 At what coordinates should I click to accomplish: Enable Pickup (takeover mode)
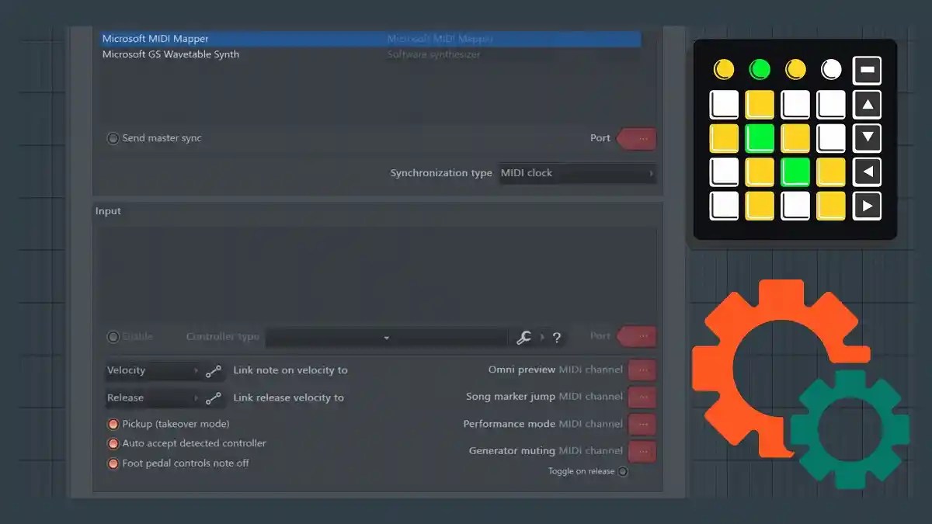(x=113, y=424)
